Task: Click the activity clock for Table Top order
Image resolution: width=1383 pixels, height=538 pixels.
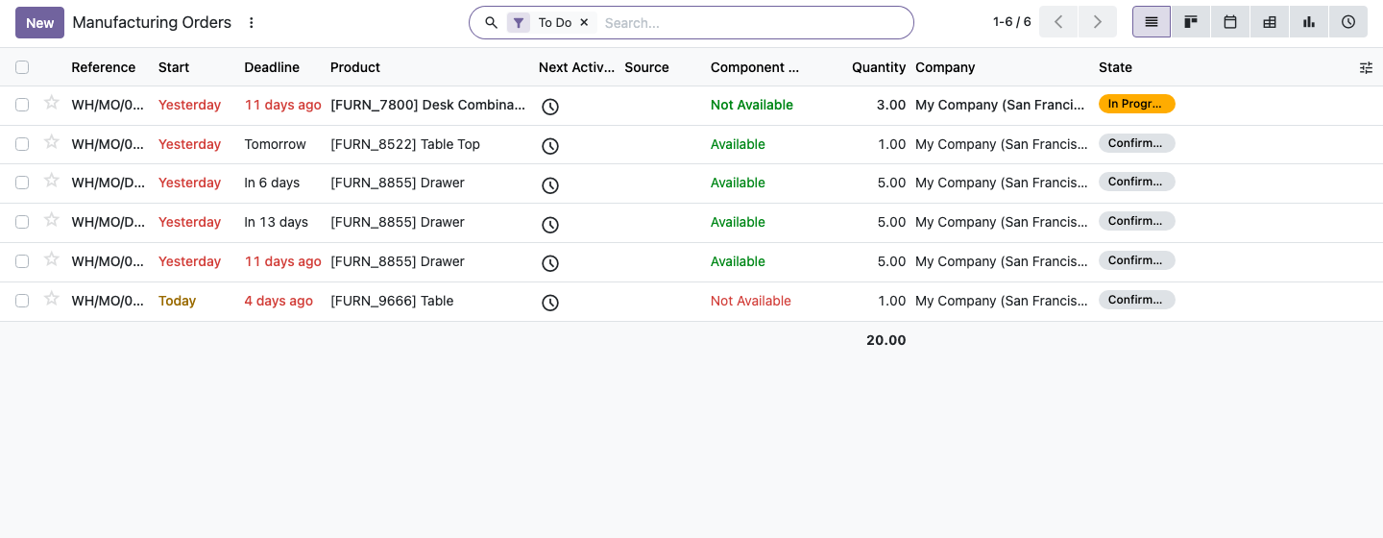Action: click(549, 146)
